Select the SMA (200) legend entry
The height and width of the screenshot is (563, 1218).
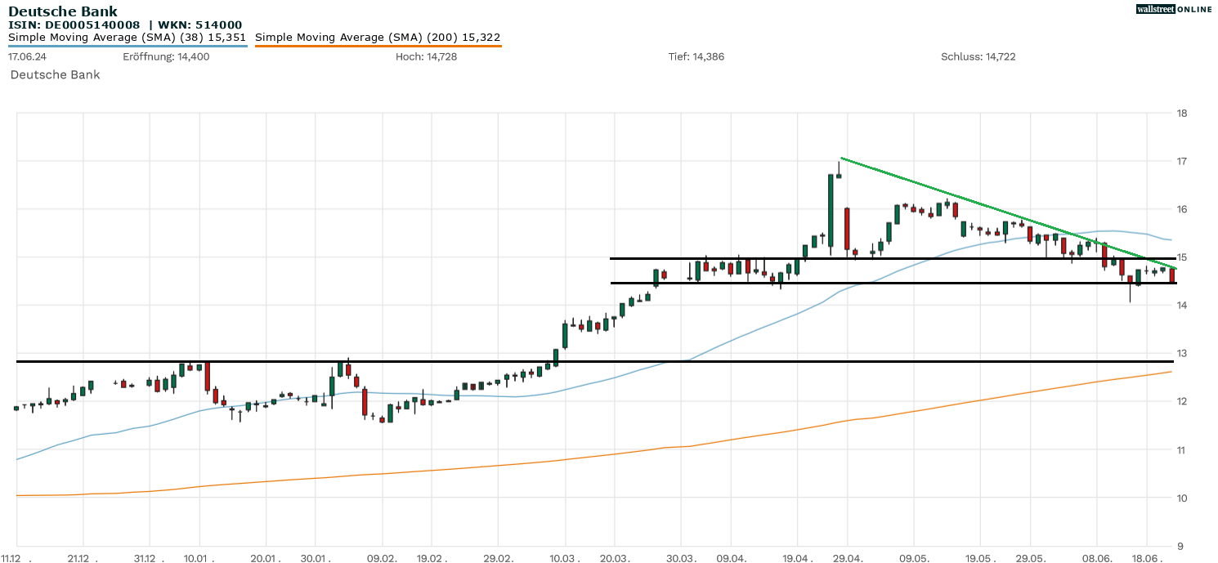click(x=378, y=37)
